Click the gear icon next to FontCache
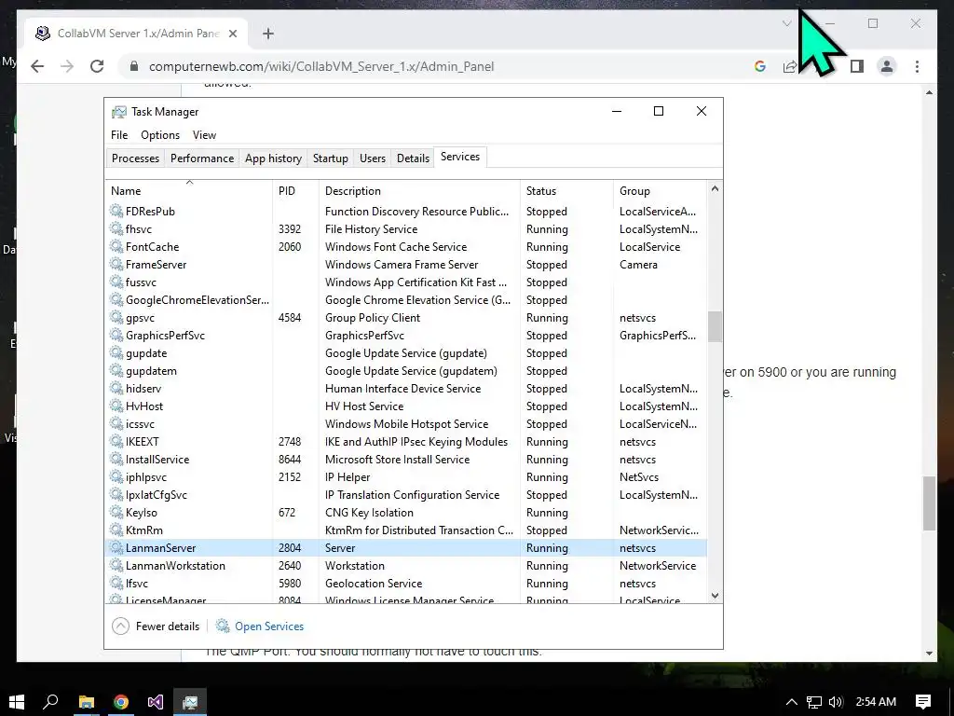The image size is (954, 716). [116, 246]
